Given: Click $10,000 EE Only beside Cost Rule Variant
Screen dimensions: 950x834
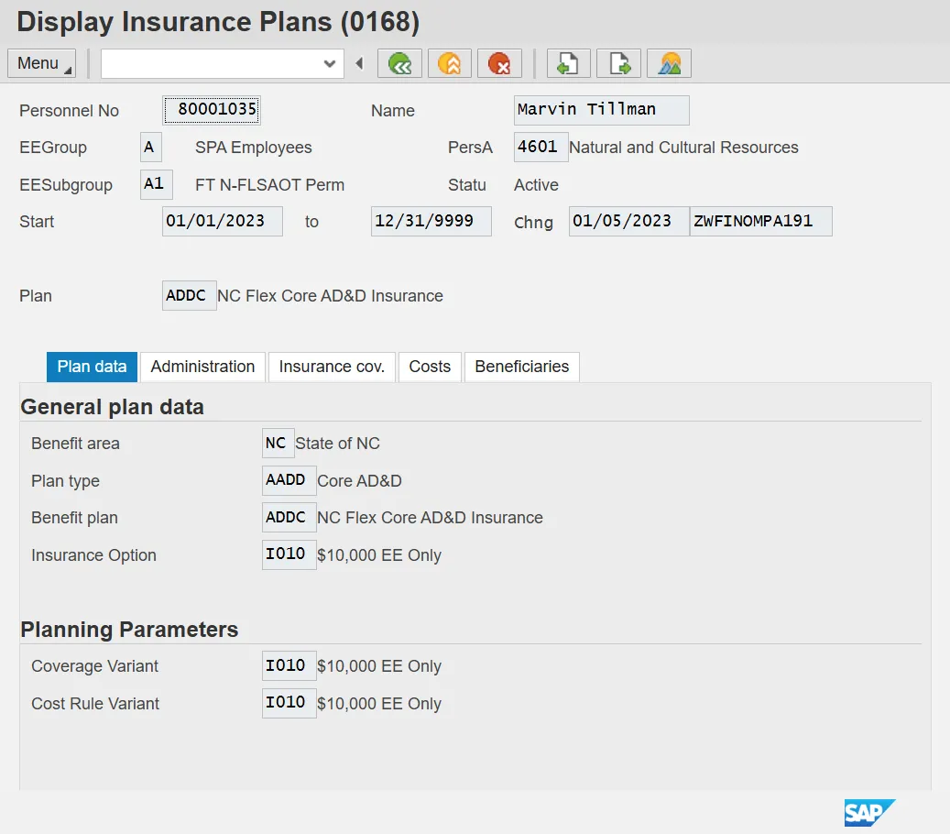Looking at the screenshot, I should [379, 704].
